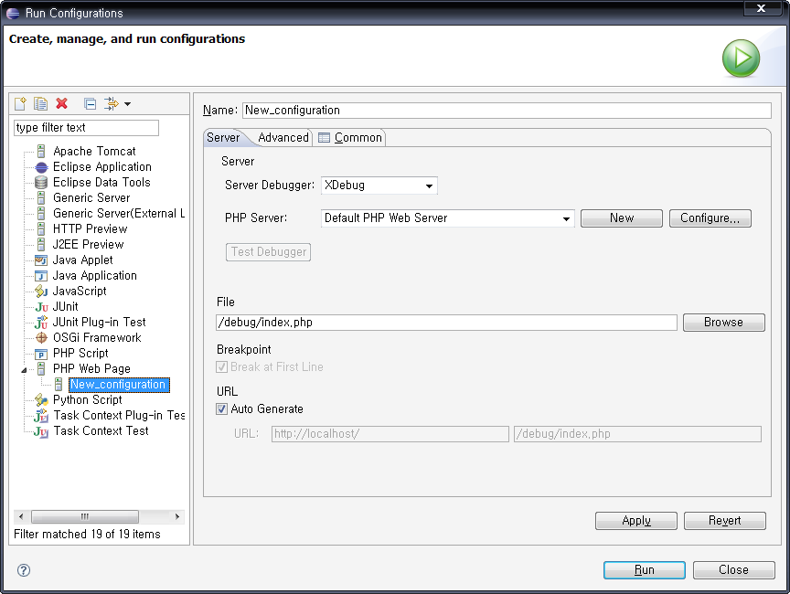Open the Server Debugger dropdown
Screen dimensions: 790x594
pyautogui.click(x=379, y=186)
